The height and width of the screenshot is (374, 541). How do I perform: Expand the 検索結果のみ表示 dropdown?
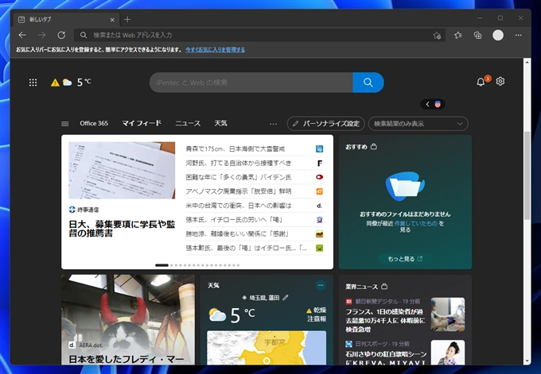tap(418, 124)
